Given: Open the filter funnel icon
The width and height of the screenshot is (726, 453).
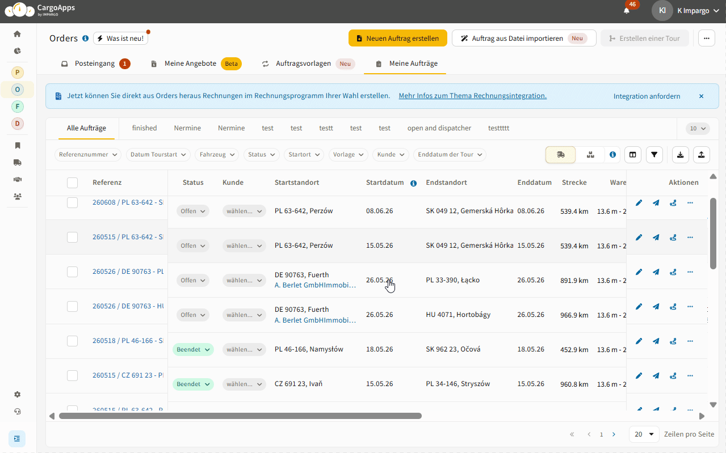Looking at the screenshot, I should tap(654, 155).
